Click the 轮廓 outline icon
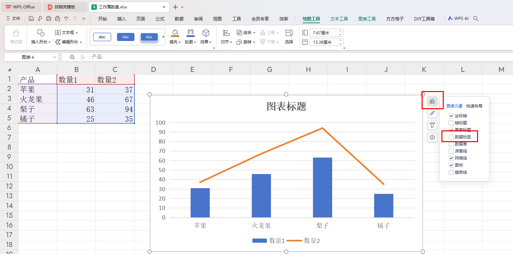The width and height of the screenshot is (513, 254). pyautogui.click(x=190, y=33)
